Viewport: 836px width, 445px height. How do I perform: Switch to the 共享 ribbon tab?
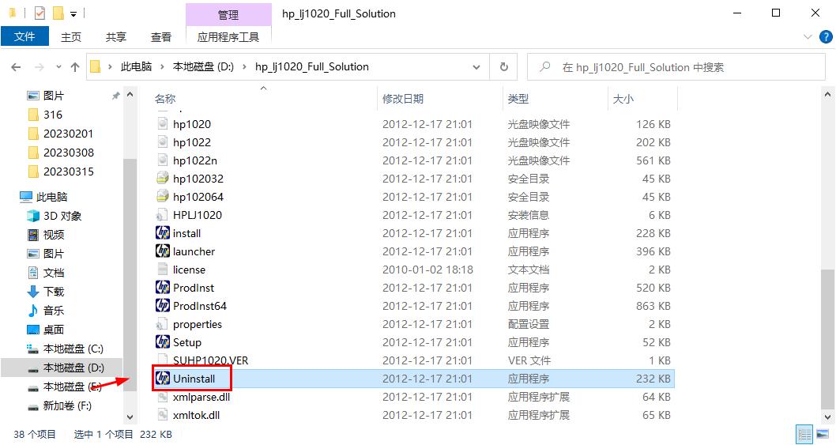click(x=115, y=37)
